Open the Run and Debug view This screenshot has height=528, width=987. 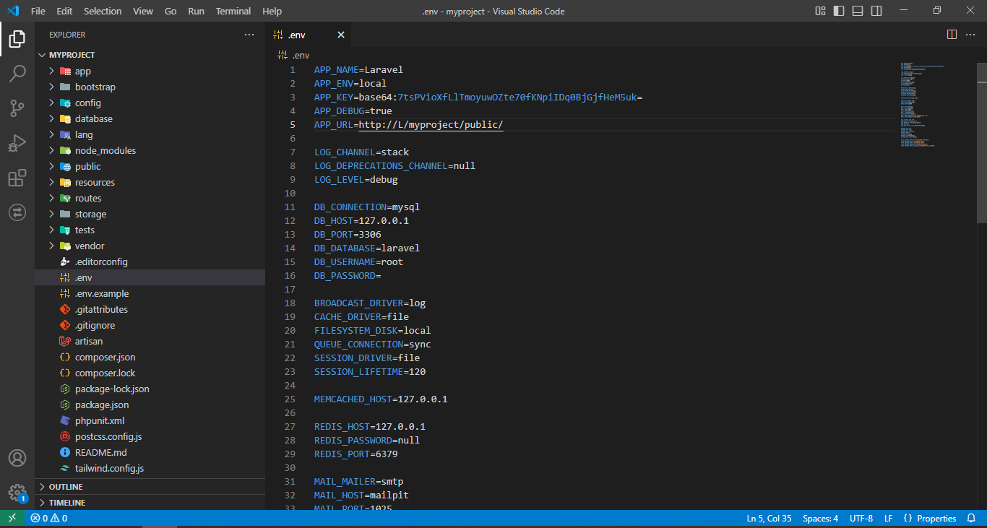pos(17,142)
